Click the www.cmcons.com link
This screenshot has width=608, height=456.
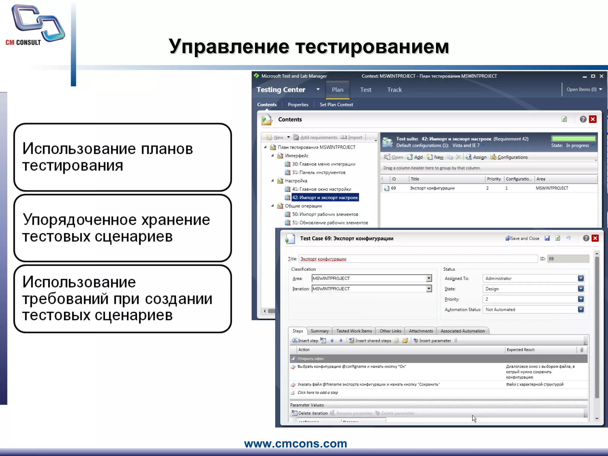point(295,444)
